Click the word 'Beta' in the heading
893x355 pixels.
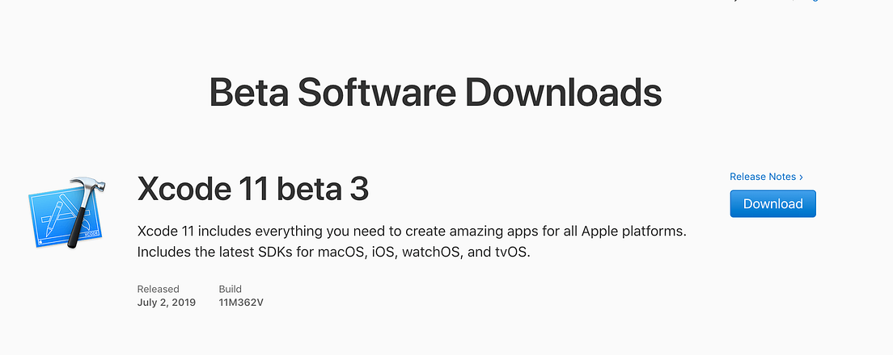249,92
